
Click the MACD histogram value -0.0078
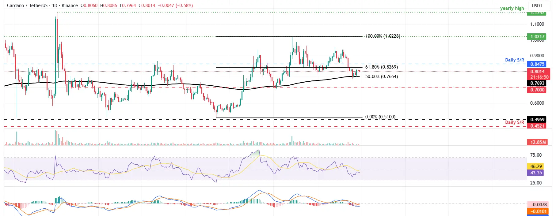pos(538,205)
